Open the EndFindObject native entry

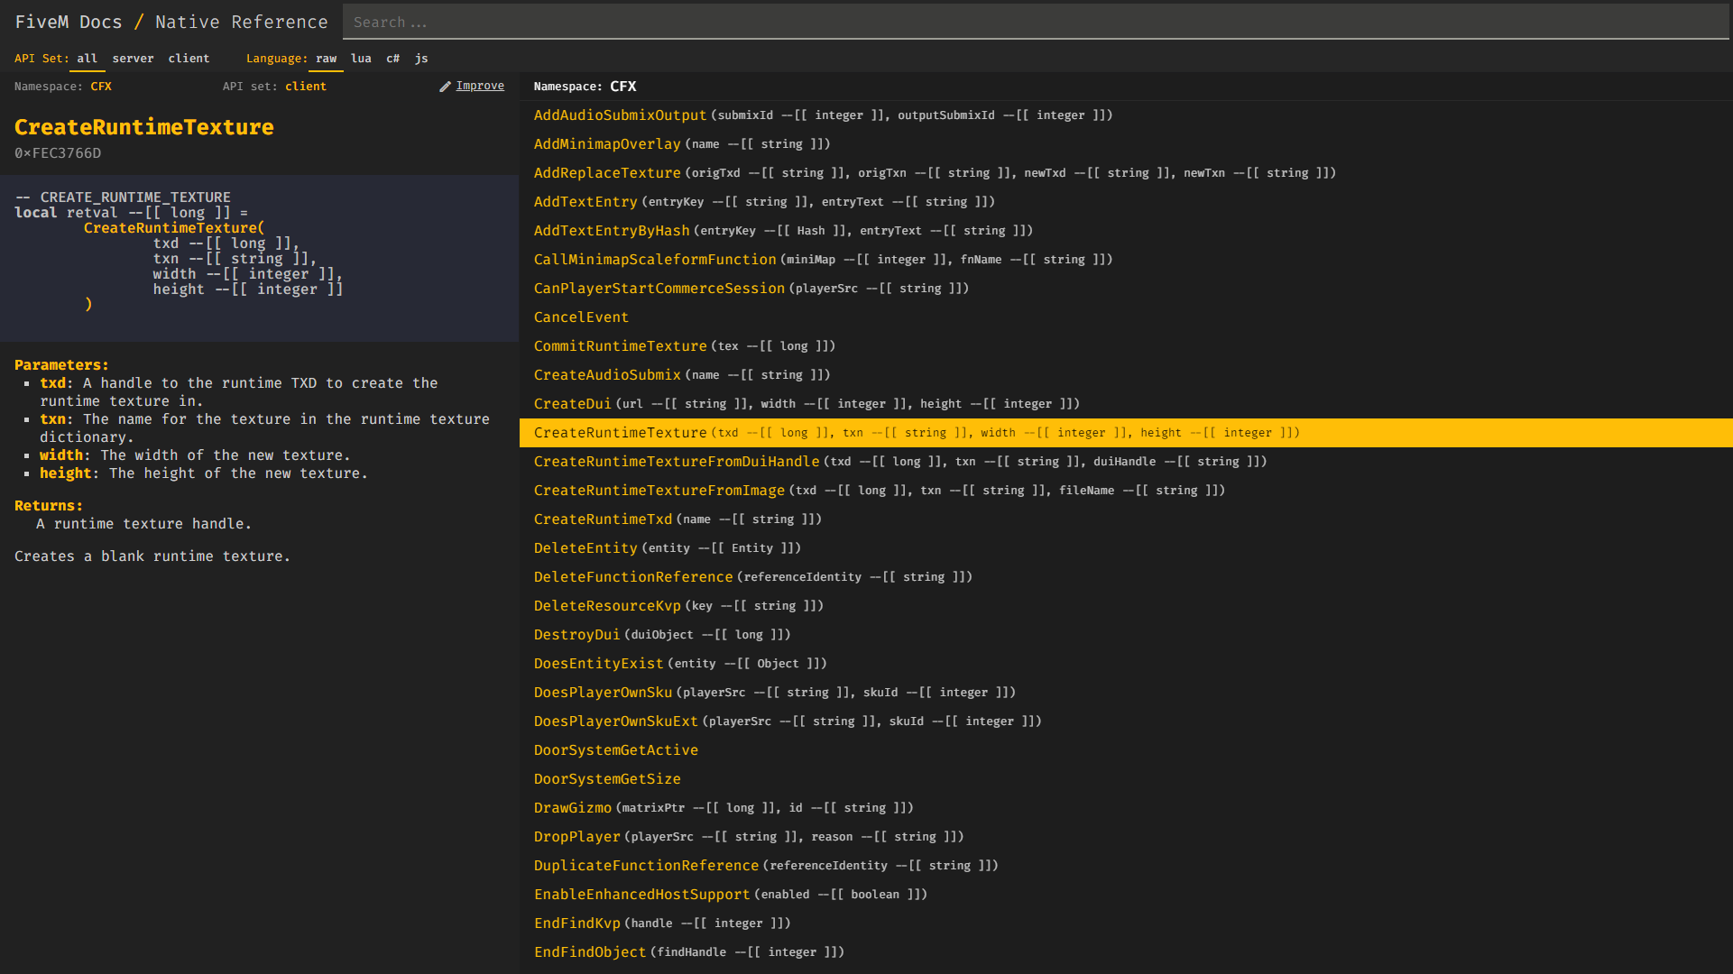click(589, 952)
